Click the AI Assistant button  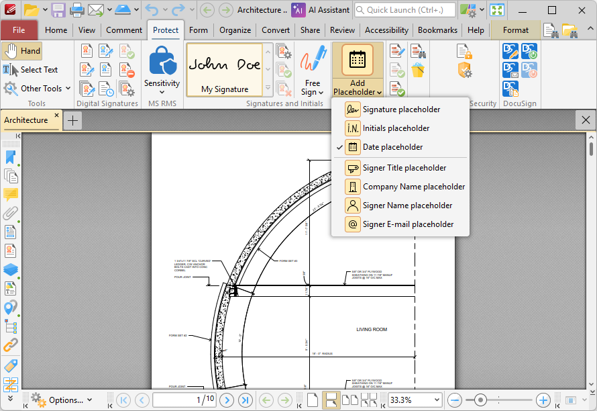pos(321,10)
